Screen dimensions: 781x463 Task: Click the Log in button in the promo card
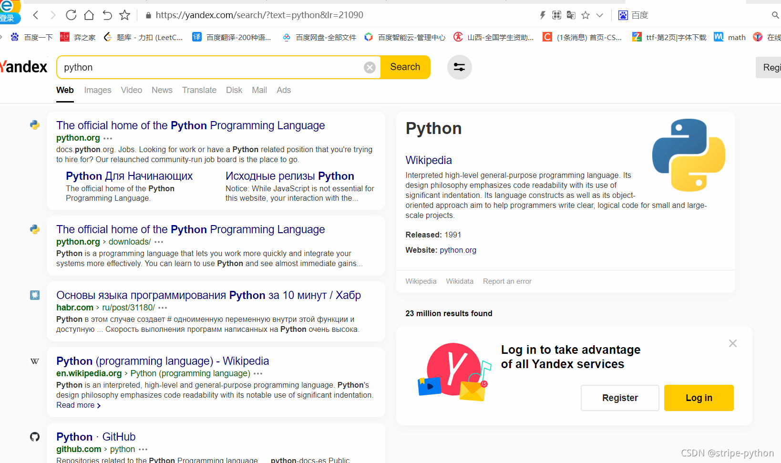(x=699, y=398)
